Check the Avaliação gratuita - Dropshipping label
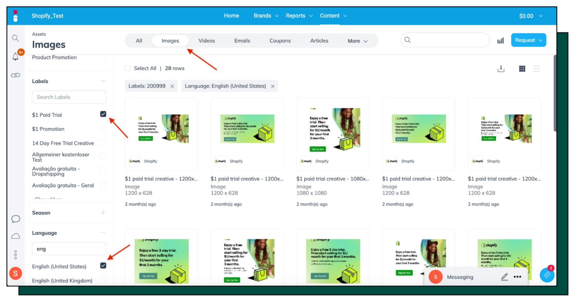 pos(103,170)
